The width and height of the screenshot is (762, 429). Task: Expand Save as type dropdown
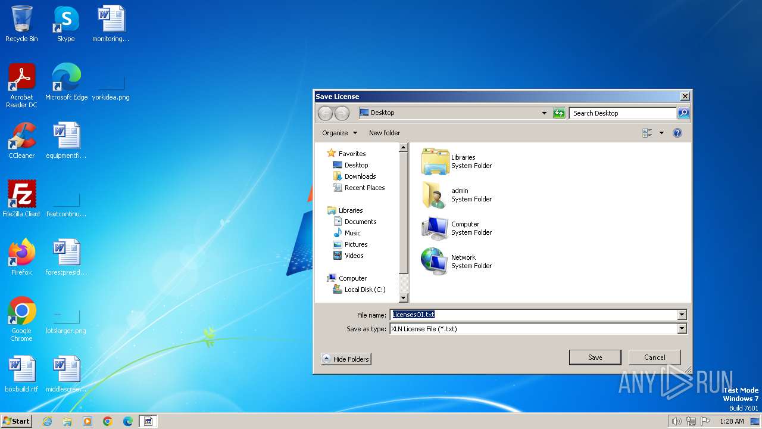pyautogui.click(x=682, y=328)
